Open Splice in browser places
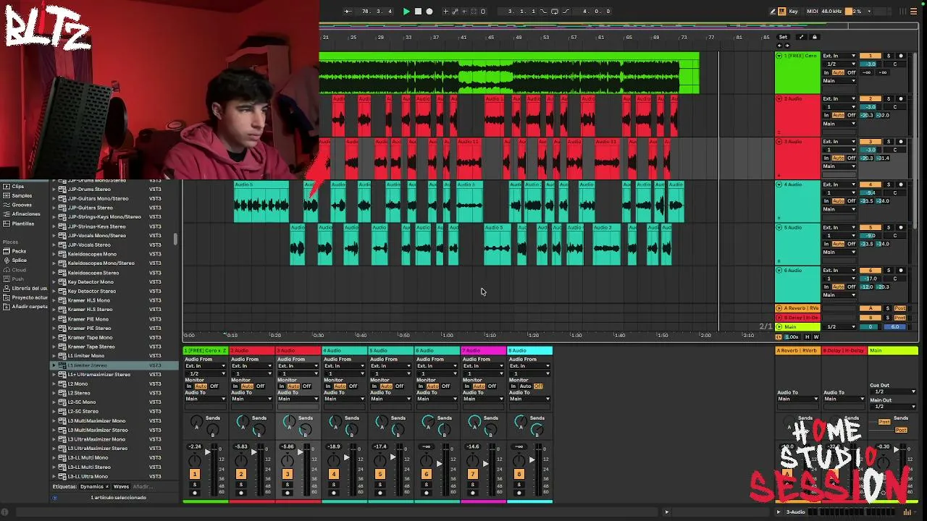Viewport: 927px width, 521px height. point(19,260)
